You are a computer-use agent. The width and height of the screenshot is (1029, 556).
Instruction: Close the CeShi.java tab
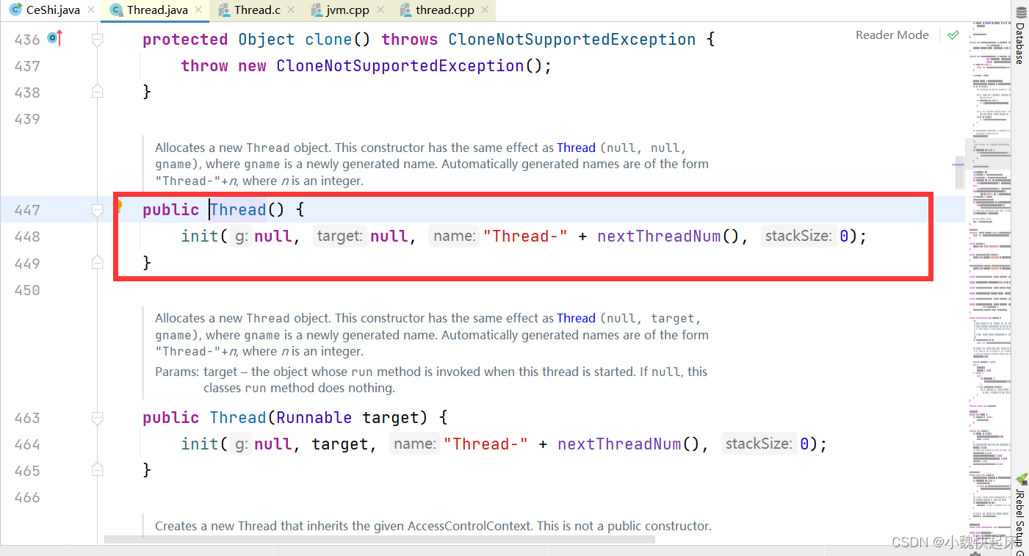[91, 10]
